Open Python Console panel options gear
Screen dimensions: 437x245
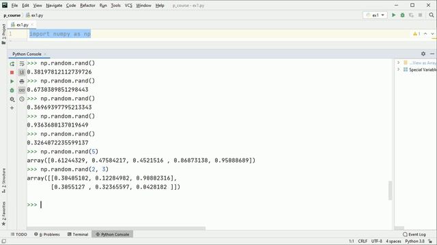(x=423, y=54)
